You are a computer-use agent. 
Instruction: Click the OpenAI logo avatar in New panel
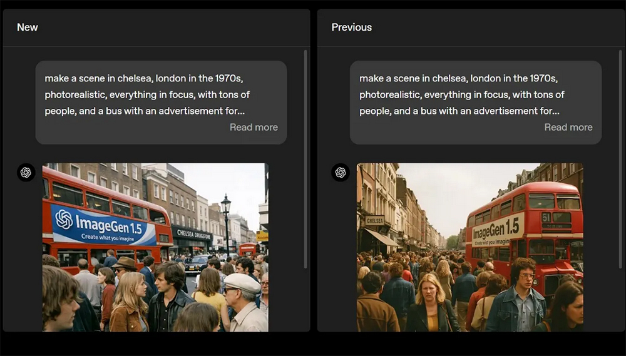(26, 173)
